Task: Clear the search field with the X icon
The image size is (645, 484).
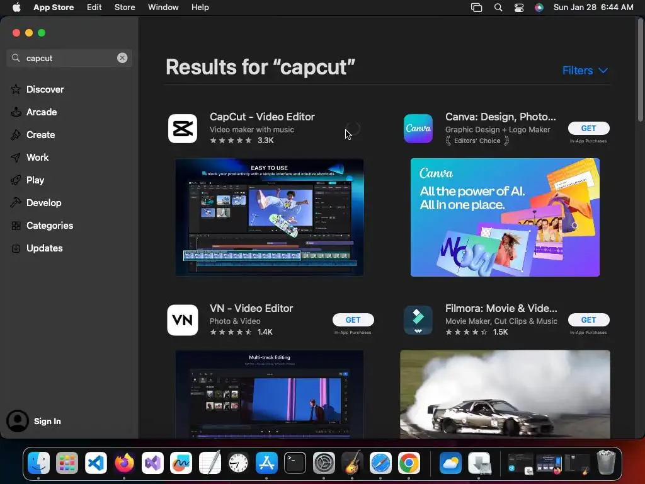Action: click(x=122, y=58)
